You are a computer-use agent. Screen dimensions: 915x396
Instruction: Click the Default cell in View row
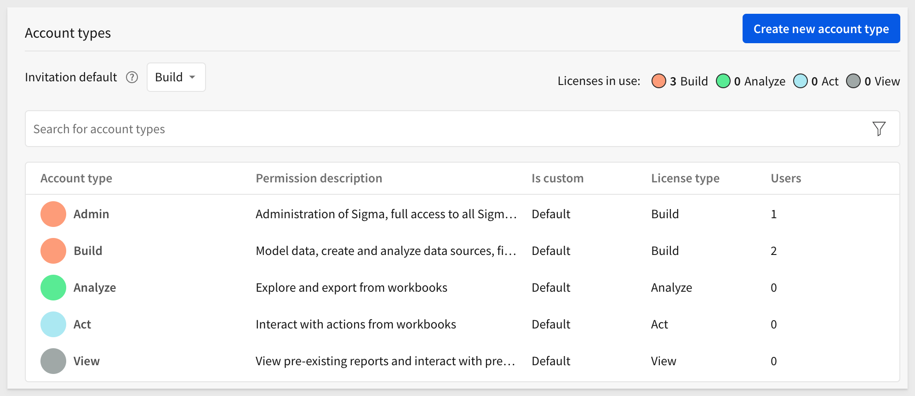click(551, 361)
